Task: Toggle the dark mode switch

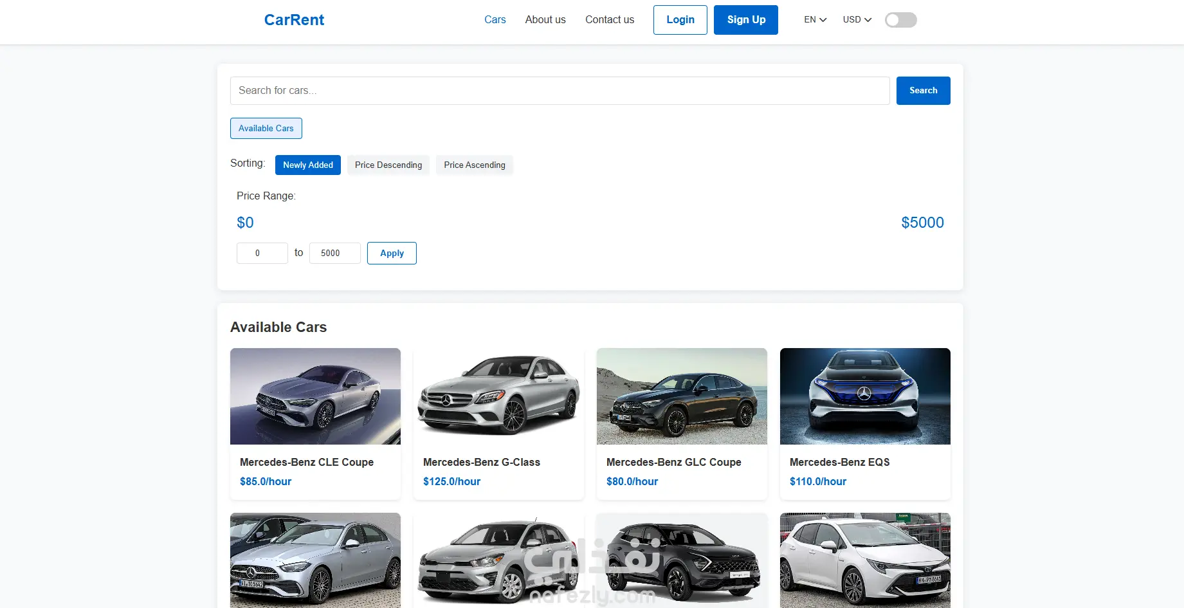Action: (x=901, y=20)
